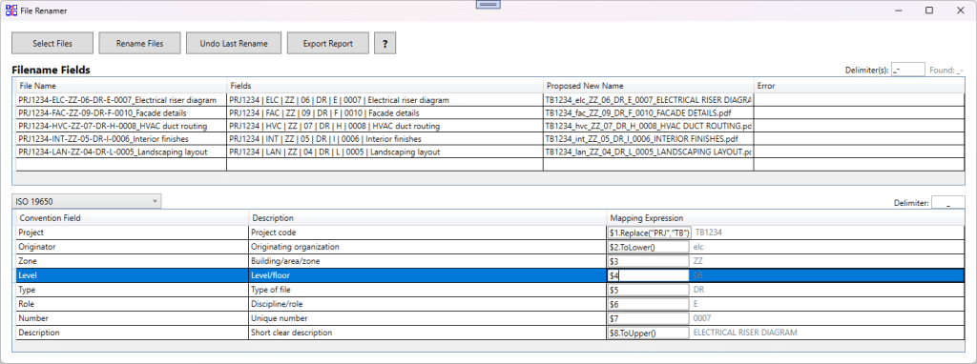Select the Interior finishes file row
Screen dimensions: 977x364
(x=489, y=139)
